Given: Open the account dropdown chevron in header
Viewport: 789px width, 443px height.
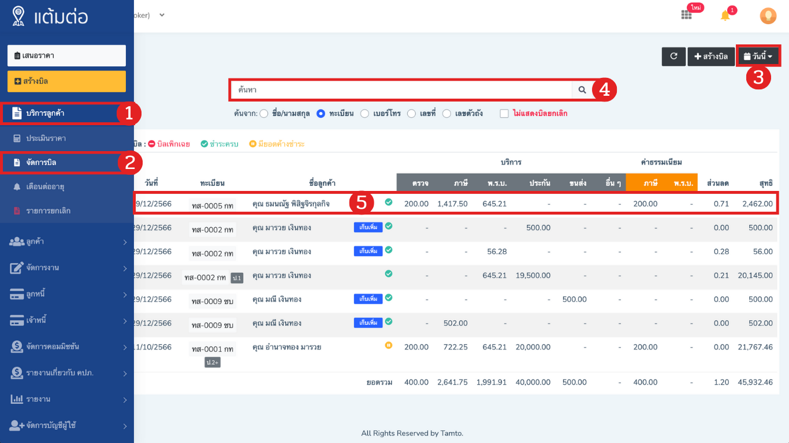Looking at the screenshot, I should pos(162,15).
